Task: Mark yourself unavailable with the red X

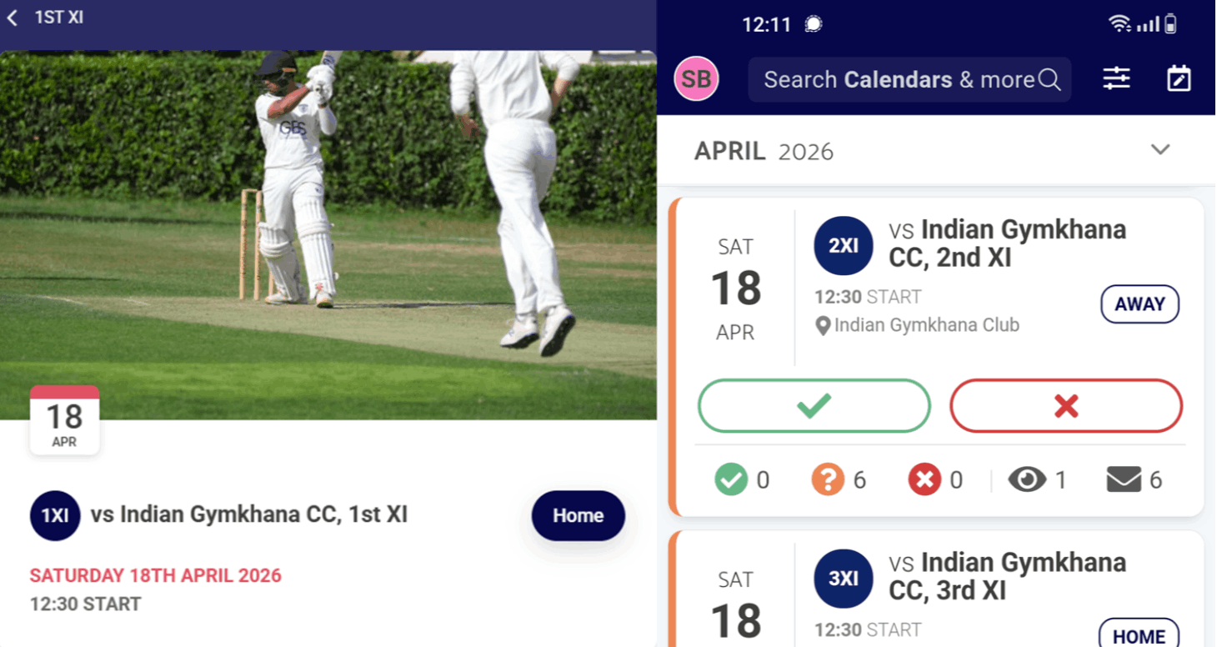Action: (x=1065, y=406)
